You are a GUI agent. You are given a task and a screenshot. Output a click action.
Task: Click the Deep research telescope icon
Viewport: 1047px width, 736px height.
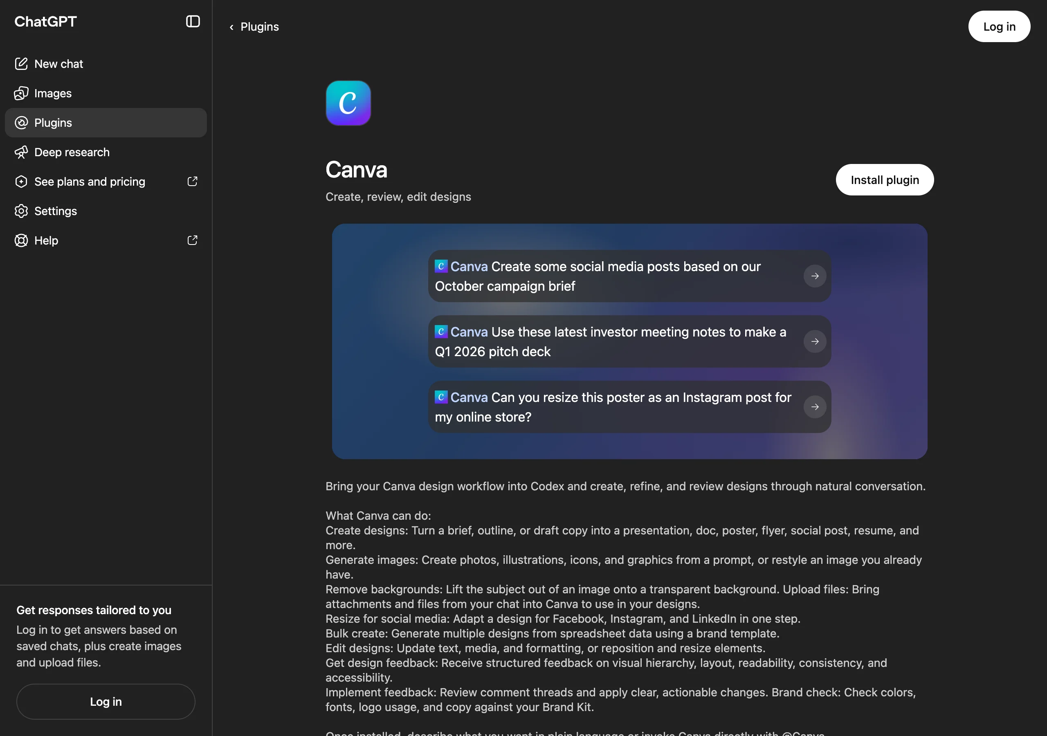pos(21,152)
